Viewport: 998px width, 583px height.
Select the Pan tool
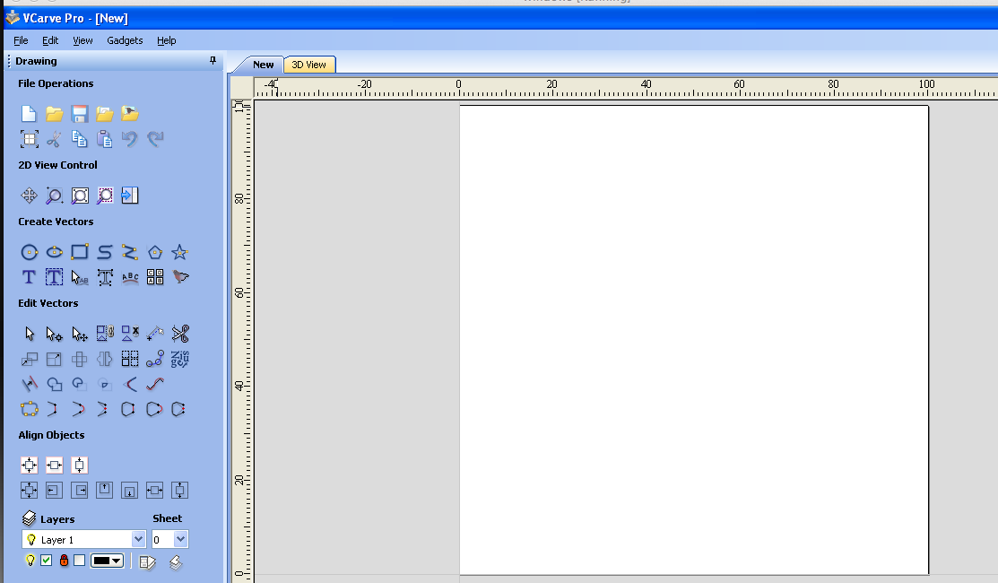29,195
